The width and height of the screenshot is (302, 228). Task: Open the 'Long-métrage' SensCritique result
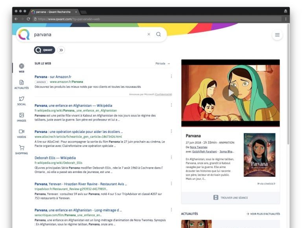(78, 210)
